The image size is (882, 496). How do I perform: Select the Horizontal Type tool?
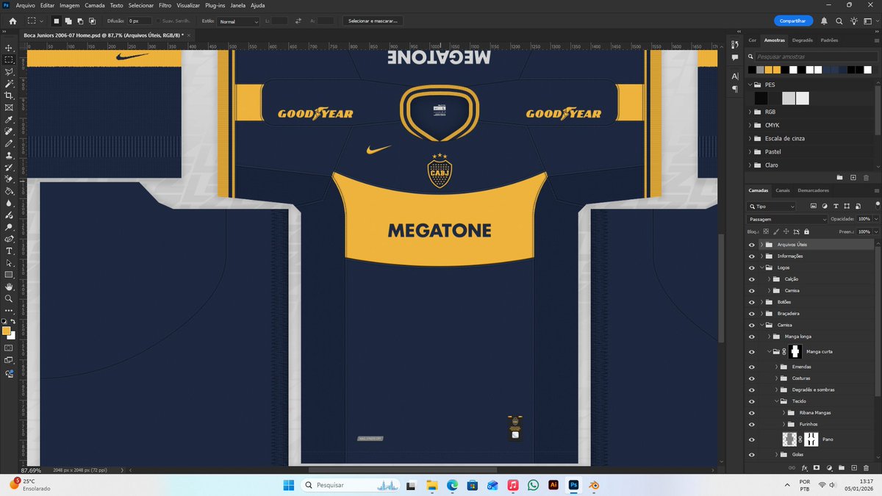(9, 251)
